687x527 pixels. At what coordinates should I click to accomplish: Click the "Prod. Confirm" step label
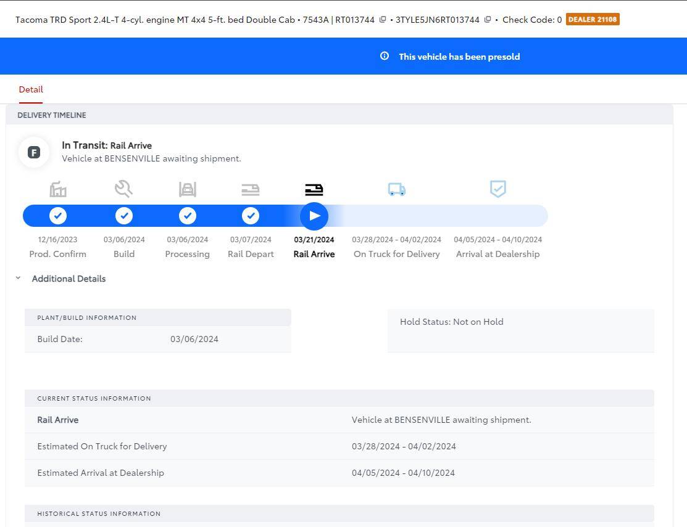tap(58, 254)
